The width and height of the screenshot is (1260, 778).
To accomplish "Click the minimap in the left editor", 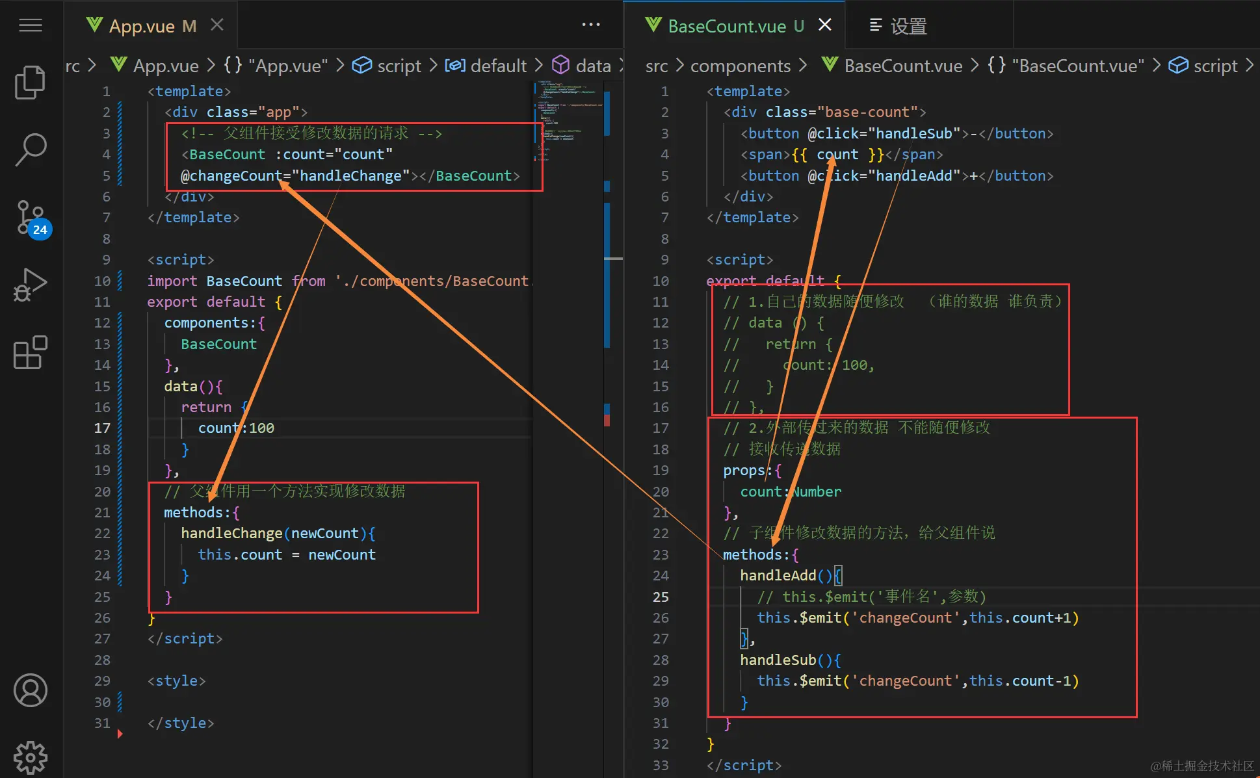I will (x=568, y=122).
